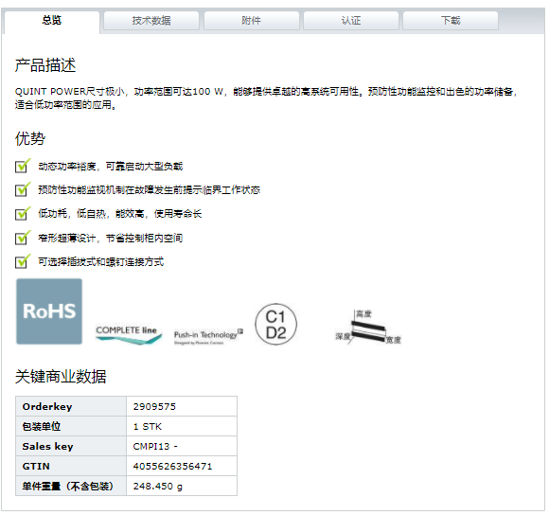Click the 248.450 g weight value
Screen dimensions: 549x515
pyautogui.click(x=158, y=487)
